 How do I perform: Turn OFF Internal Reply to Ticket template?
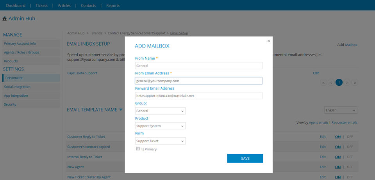(350, 157)
